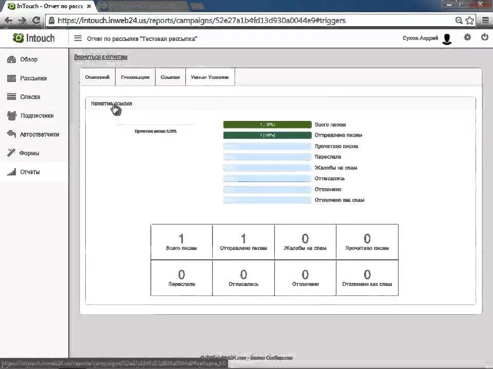This screenshot has width=493, height=369.
Task: Click the Отклонено progress bar
Action: coord(267,189)
